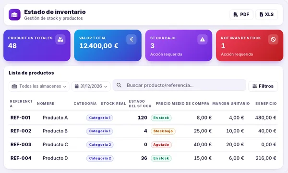The width and height of the screenshot is (288, 173).
Task: Sort by Margen Unitario column header
Action: (231, 104)
